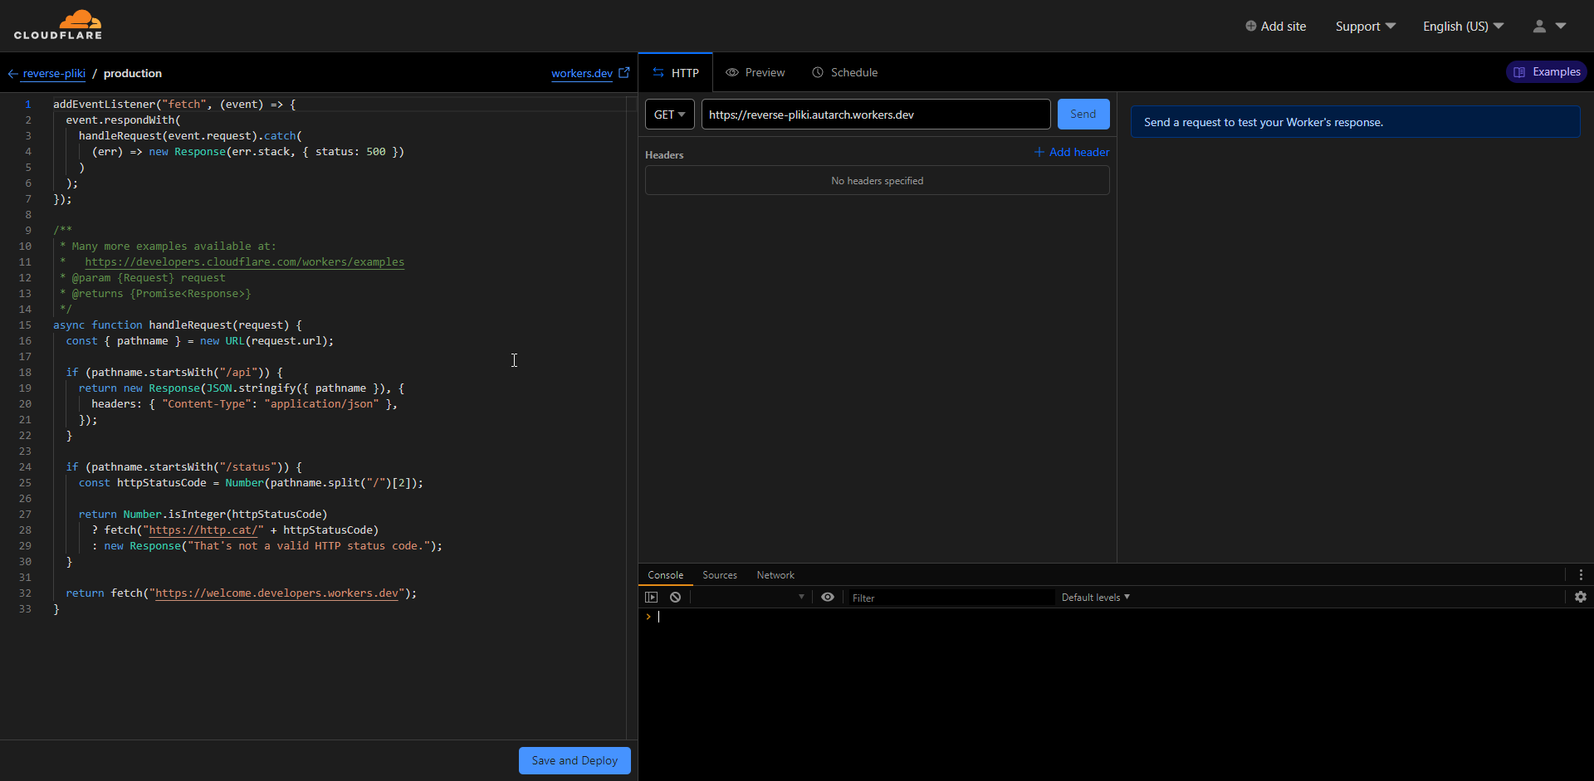This screenshot has width=1594, height=781.
Task: Click the 'Send a request to test' message
Action: 1264,122
